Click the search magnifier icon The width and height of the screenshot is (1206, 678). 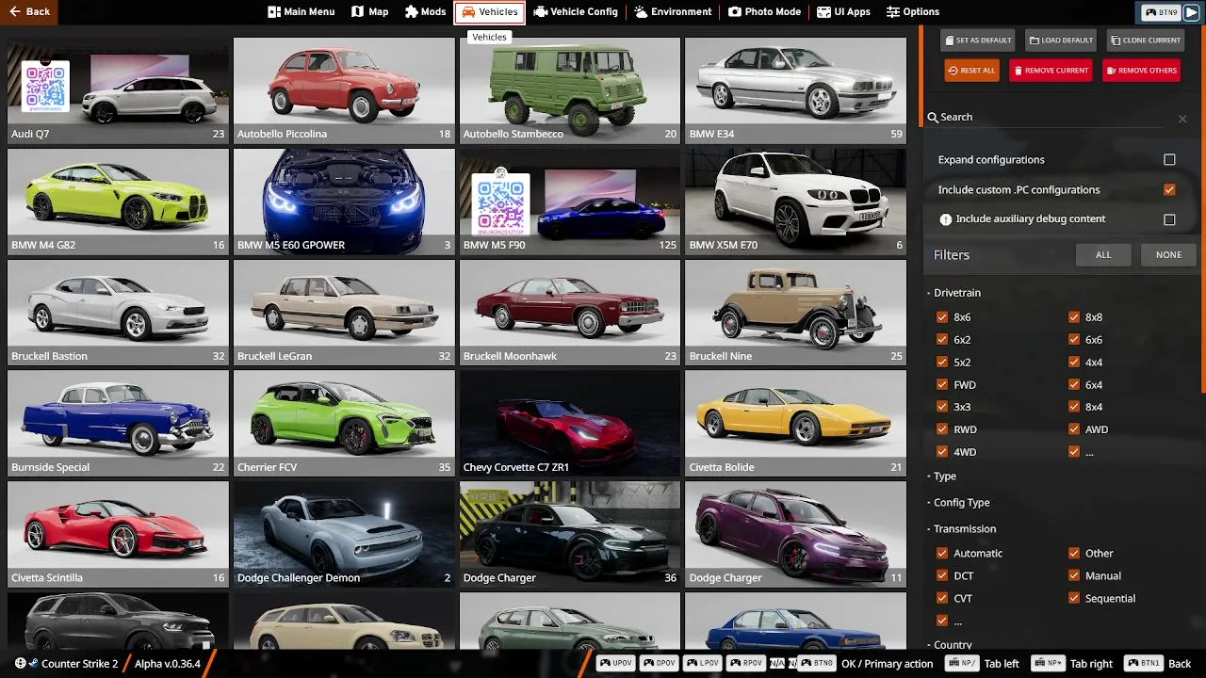[933, 118]
